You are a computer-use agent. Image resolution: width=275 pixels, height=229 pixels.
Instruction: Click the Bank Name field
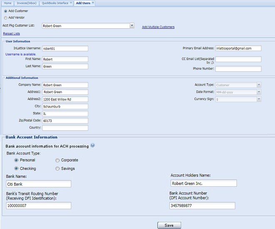point(38,184)
